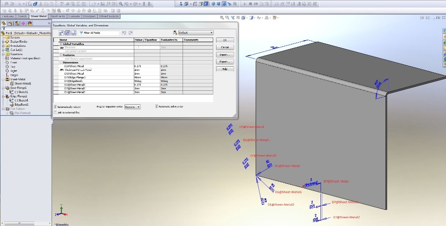Open the DisplayManager tab icon
The image size is (446, 226).
30,23
